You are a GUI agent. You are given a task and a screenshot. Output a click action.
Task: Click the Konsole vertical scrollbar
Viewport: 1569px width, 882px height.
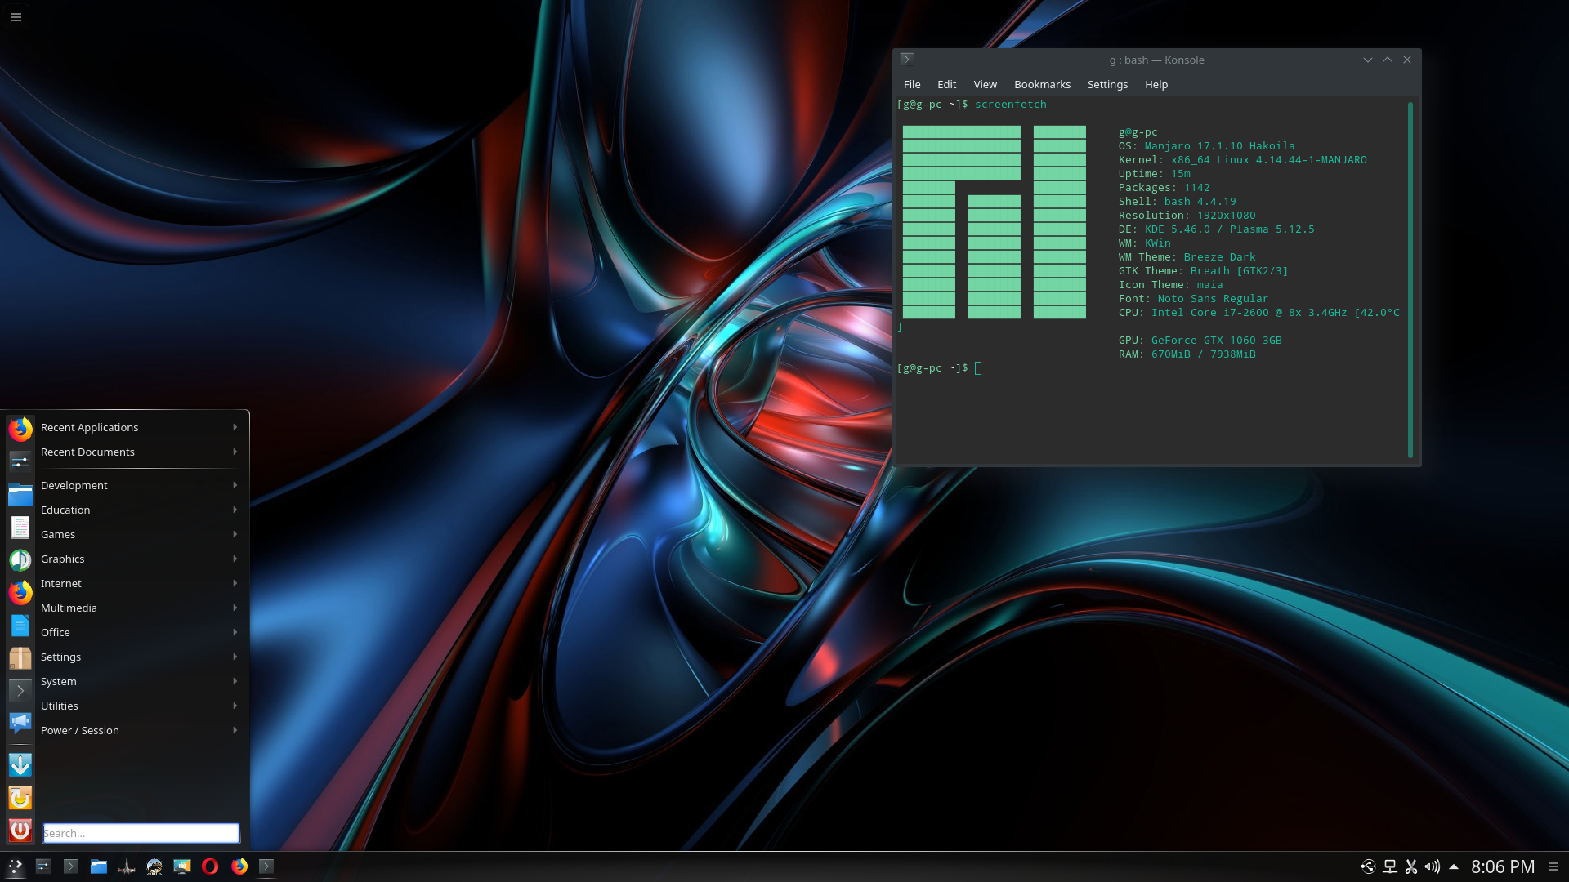[x=1410, y=280]
